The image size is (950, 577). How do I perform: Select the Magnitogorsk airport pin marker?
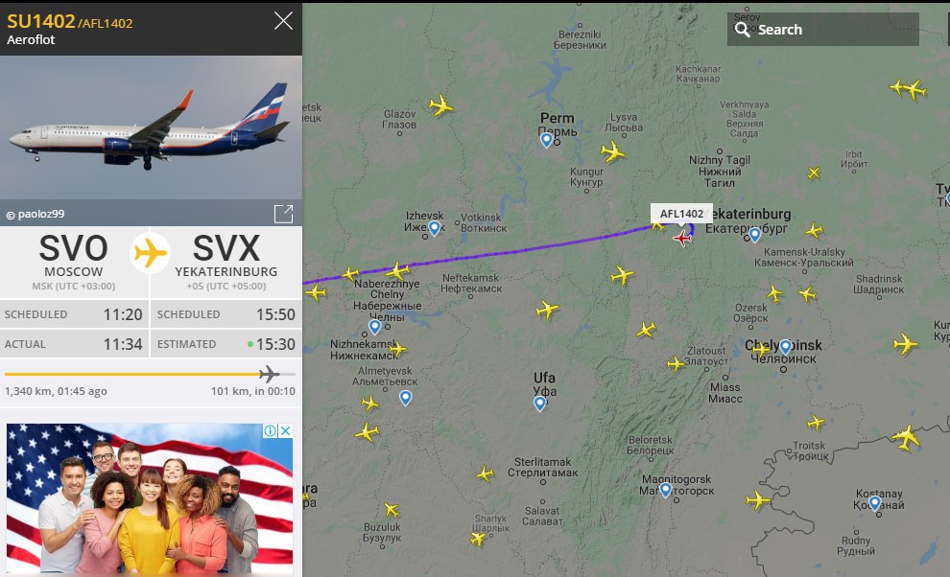665,490
